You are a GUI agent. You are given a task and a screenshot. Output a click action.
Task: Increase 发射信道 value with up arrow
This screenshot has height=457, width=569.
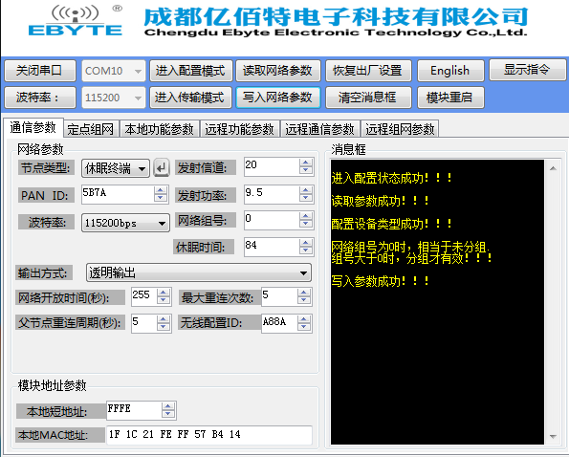[x=306, y=163]
